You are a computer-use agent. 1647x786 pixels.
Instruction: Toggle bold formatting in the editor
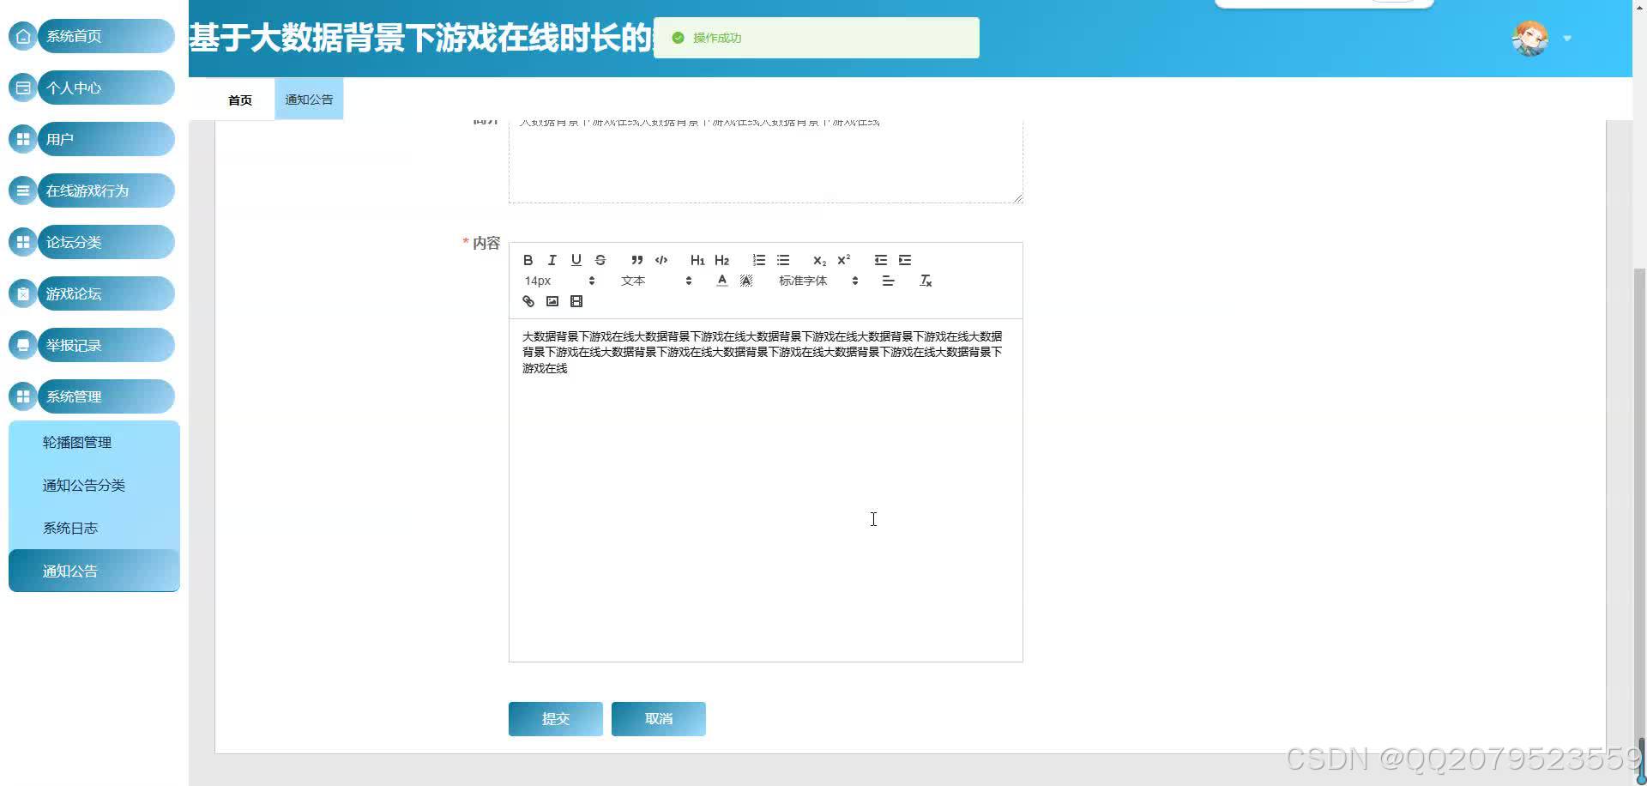(528, 260)
